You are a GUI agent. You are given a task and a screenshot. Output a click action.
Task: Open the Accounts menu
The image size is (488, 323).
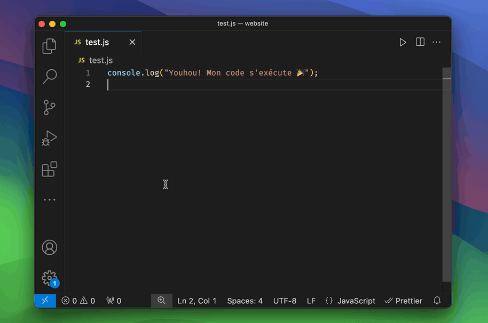49,247
